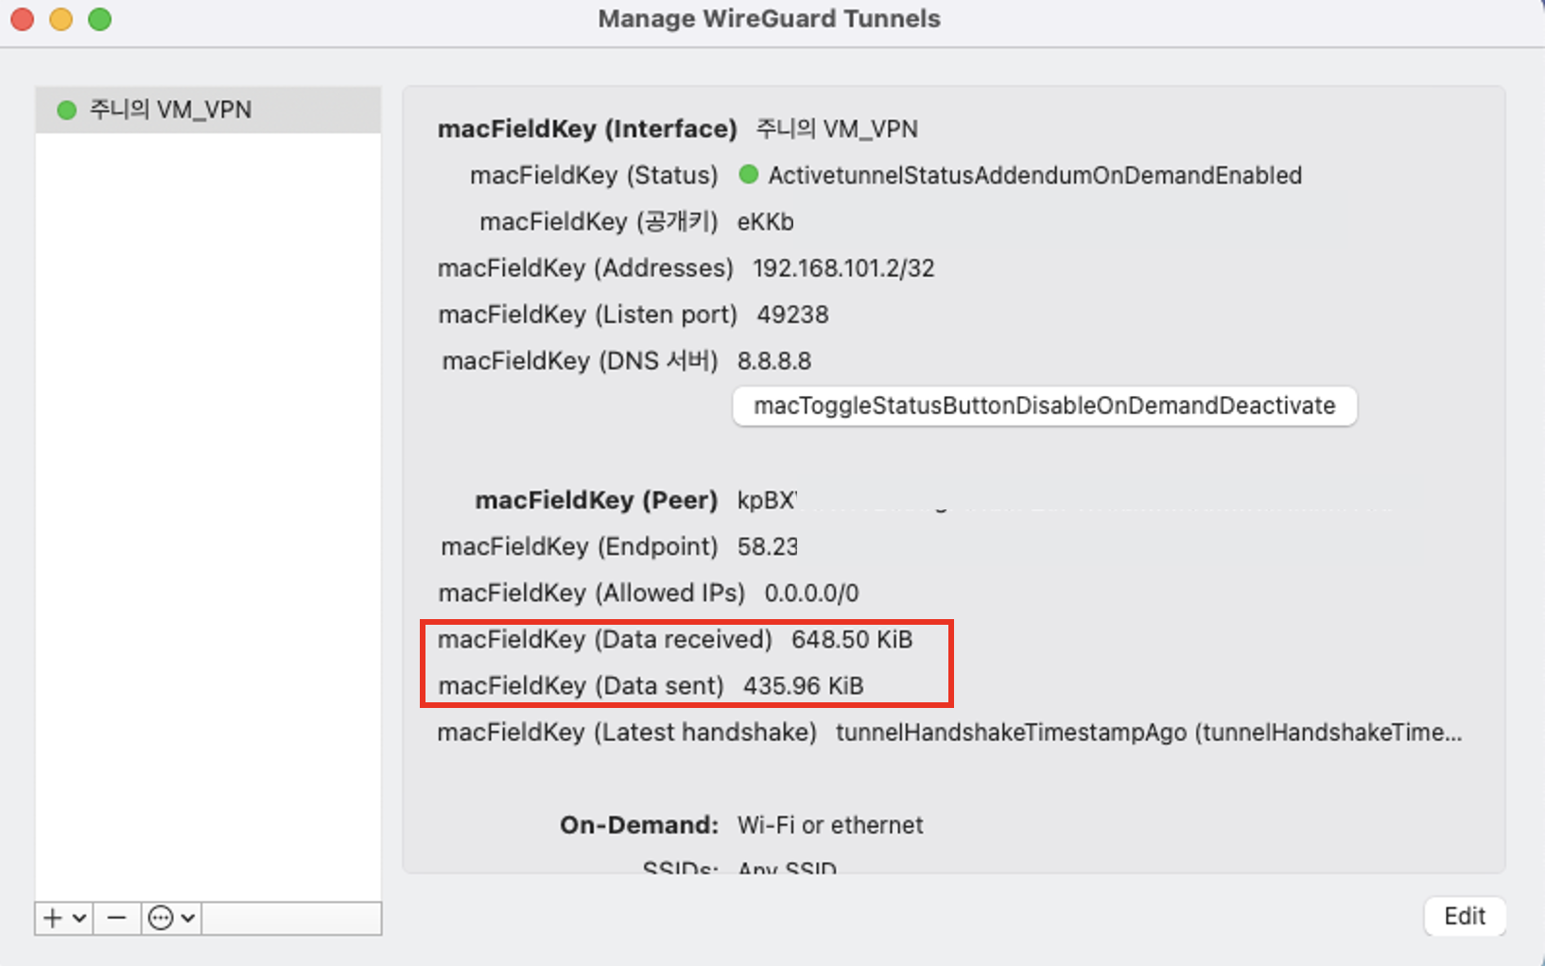
Task: Click the data received value 648.50 KiB
Action: (852, 639)
